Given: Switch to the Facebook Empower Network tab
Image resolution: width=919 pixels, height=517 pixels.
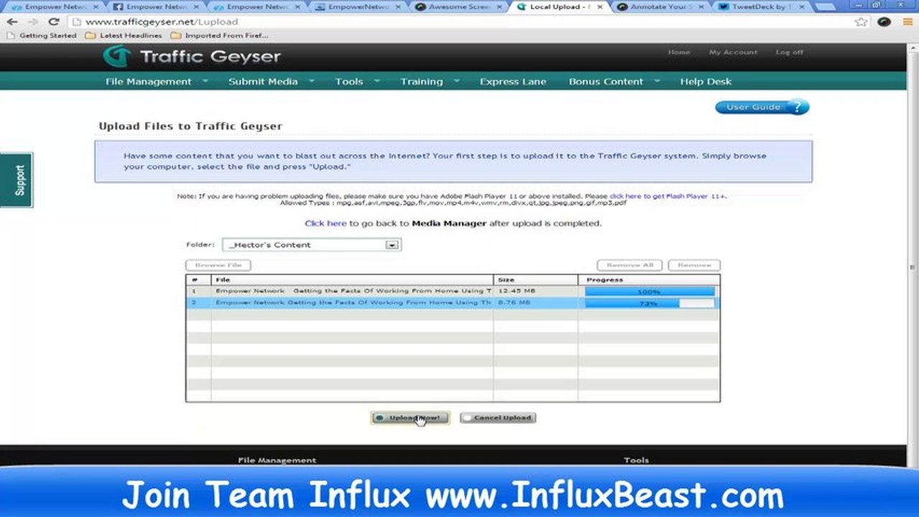Looking at the screenshot, I should click(x=155, y=6).
